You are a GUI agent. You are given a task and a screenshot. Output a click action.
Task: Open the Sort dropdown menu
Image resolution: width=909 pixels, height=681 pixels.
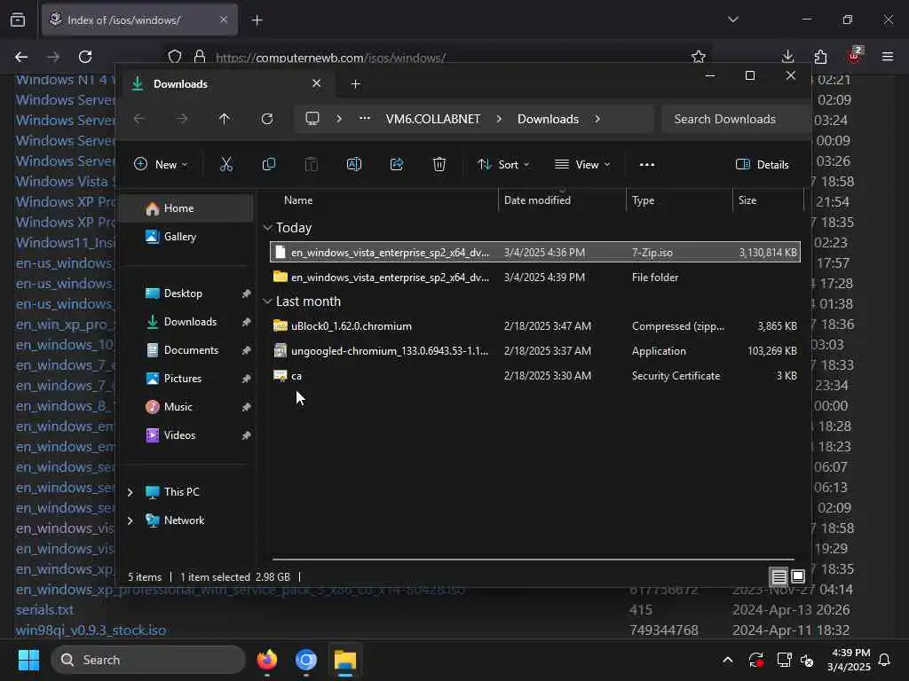click(503, 164)
